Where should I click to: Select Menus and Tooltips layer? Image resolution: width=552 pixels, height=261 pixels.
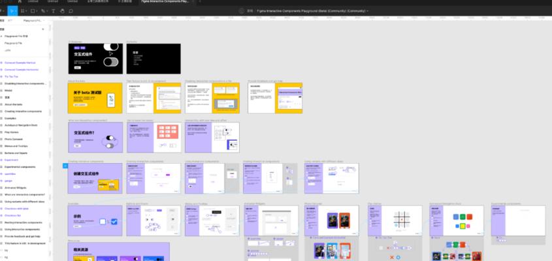pos(16,146)
